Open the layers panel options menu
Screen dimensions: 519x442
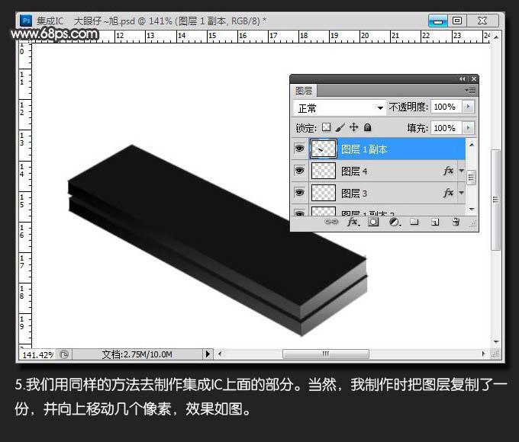coord(470,90)
